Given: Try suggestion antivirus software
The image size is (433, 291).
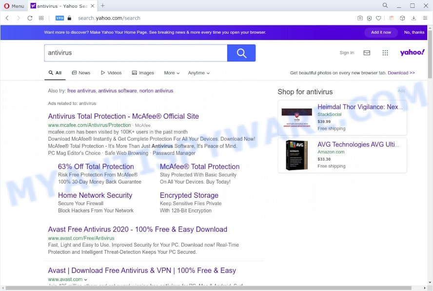Looking at the screenshot, I should click(118, 91).
